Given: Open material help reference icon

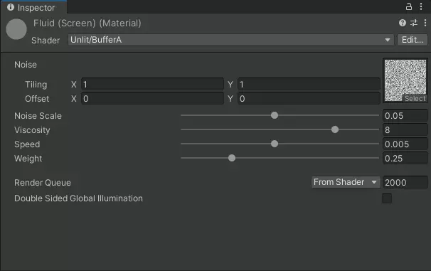Looking at the screenshot, I should coord(402,23).
